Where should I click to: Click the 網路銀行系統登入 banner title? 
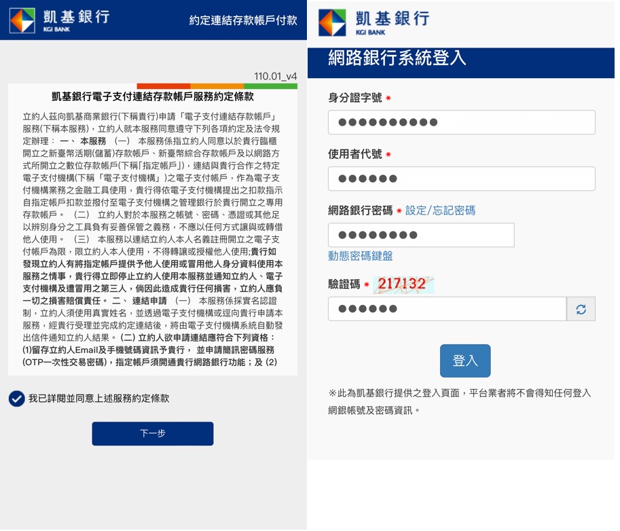pyautogui.click(x=397, y=58)
